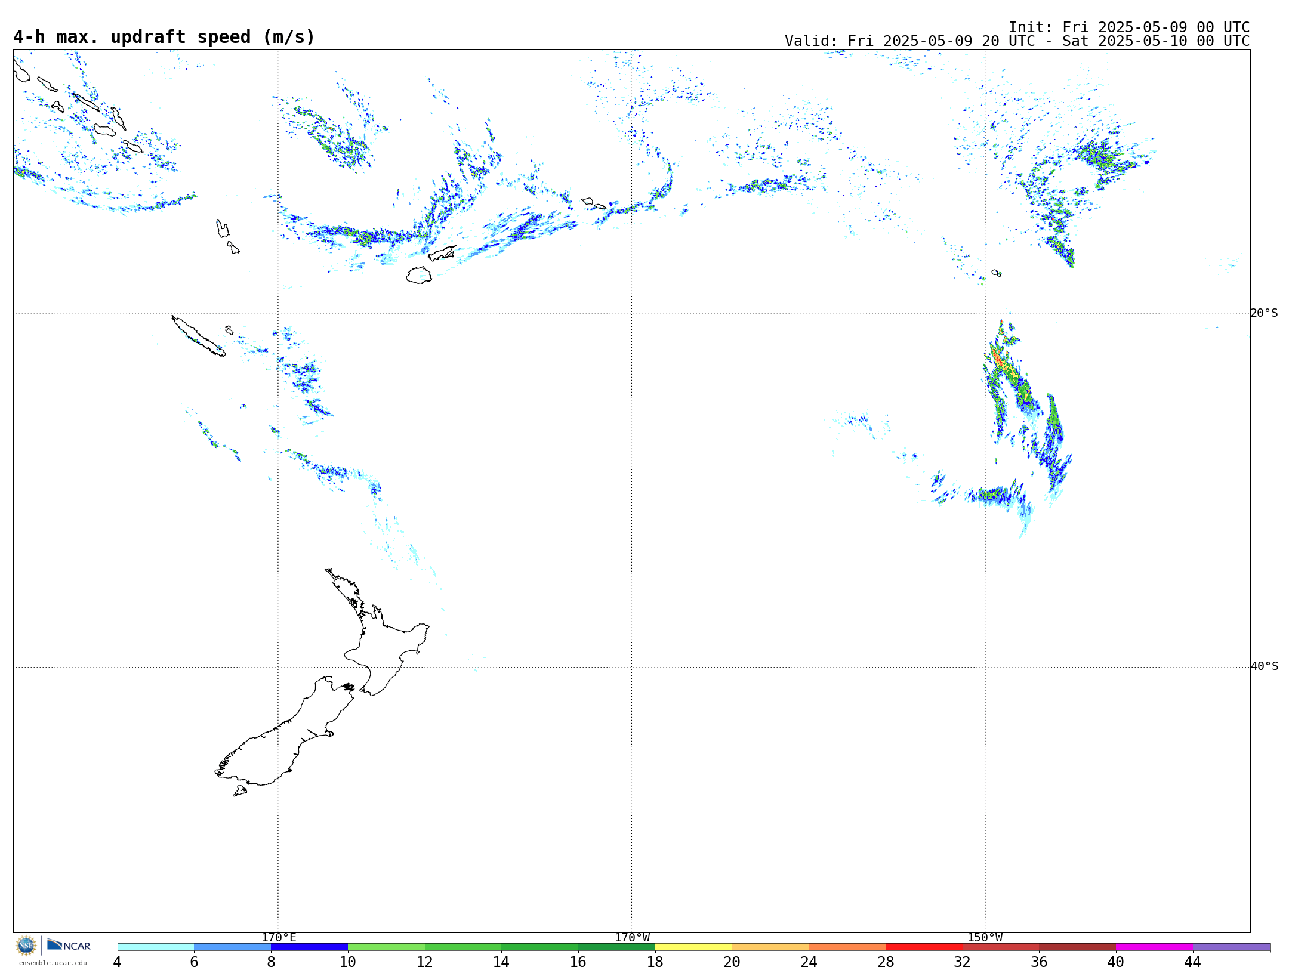Click the colorbar tick label 40
The image size is (1289, 970).
click(x=1116, y=962)
